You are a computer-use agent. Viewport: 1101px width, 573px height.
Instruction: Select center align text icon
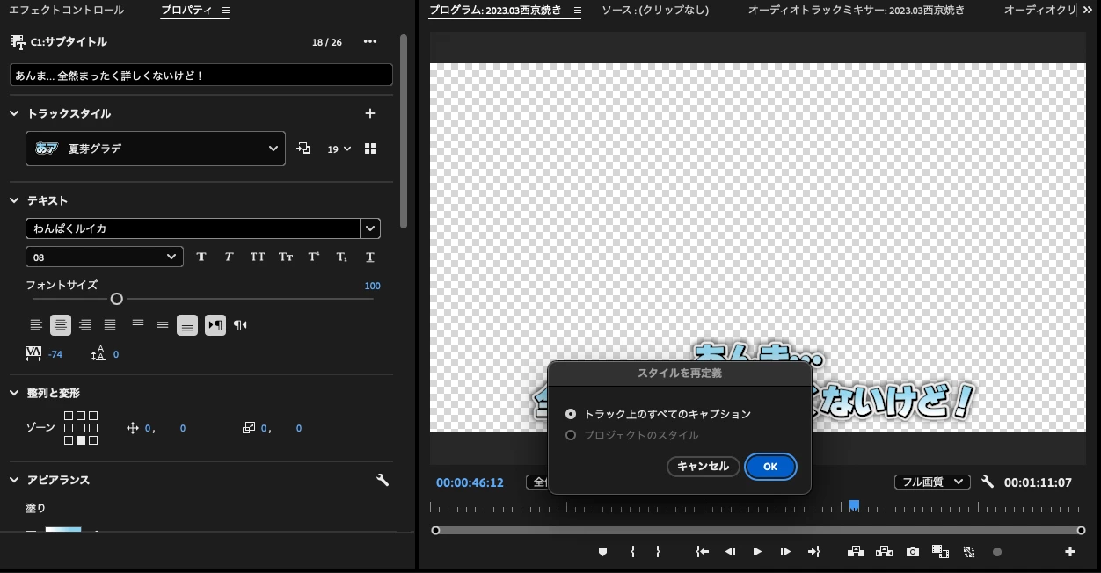(61, 325)
